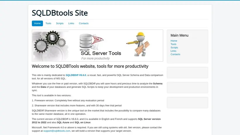This screenshot has height=135, width=240.
Task: Open the Tools tab in navigation bar
Action: tap(48, 23)
